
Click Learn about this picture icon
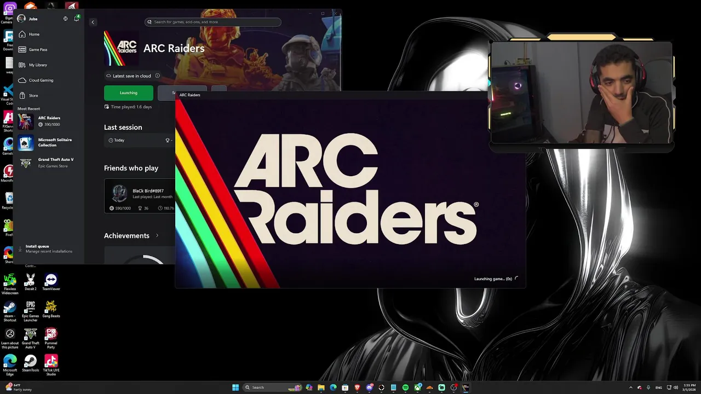tap(10, 338)
